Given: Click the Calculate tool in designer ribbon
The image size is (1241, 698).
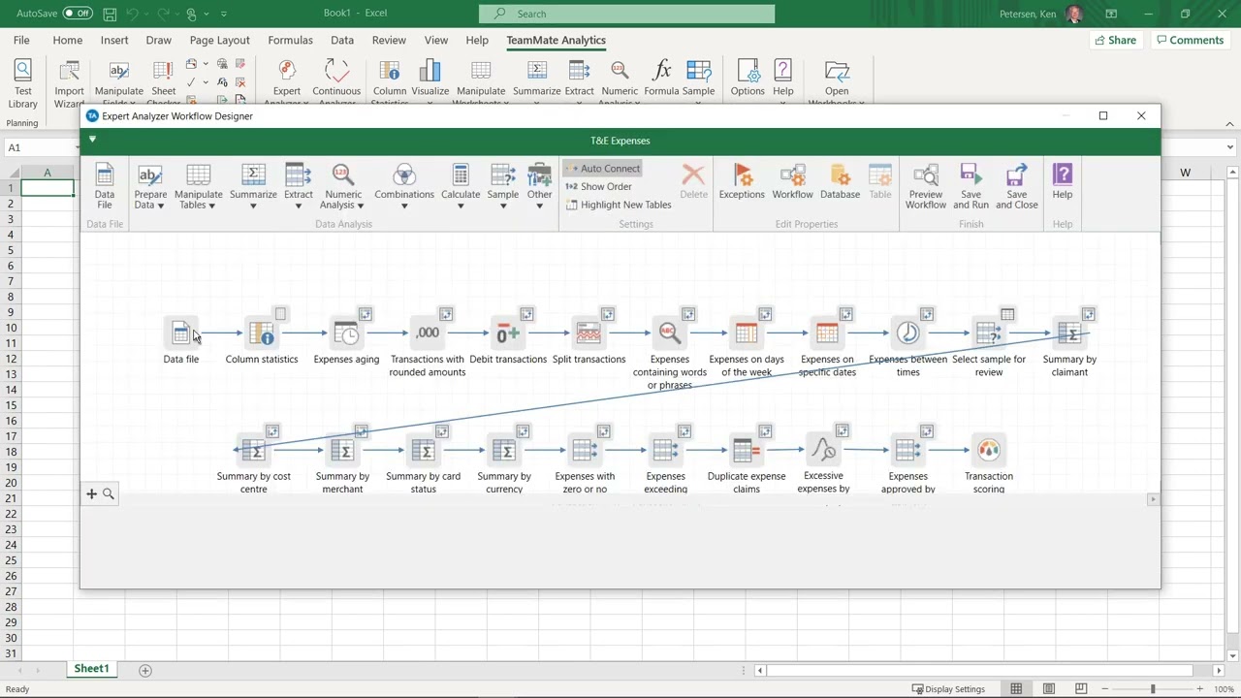Looking at the screenshot, I should click(x=461, y=184).
